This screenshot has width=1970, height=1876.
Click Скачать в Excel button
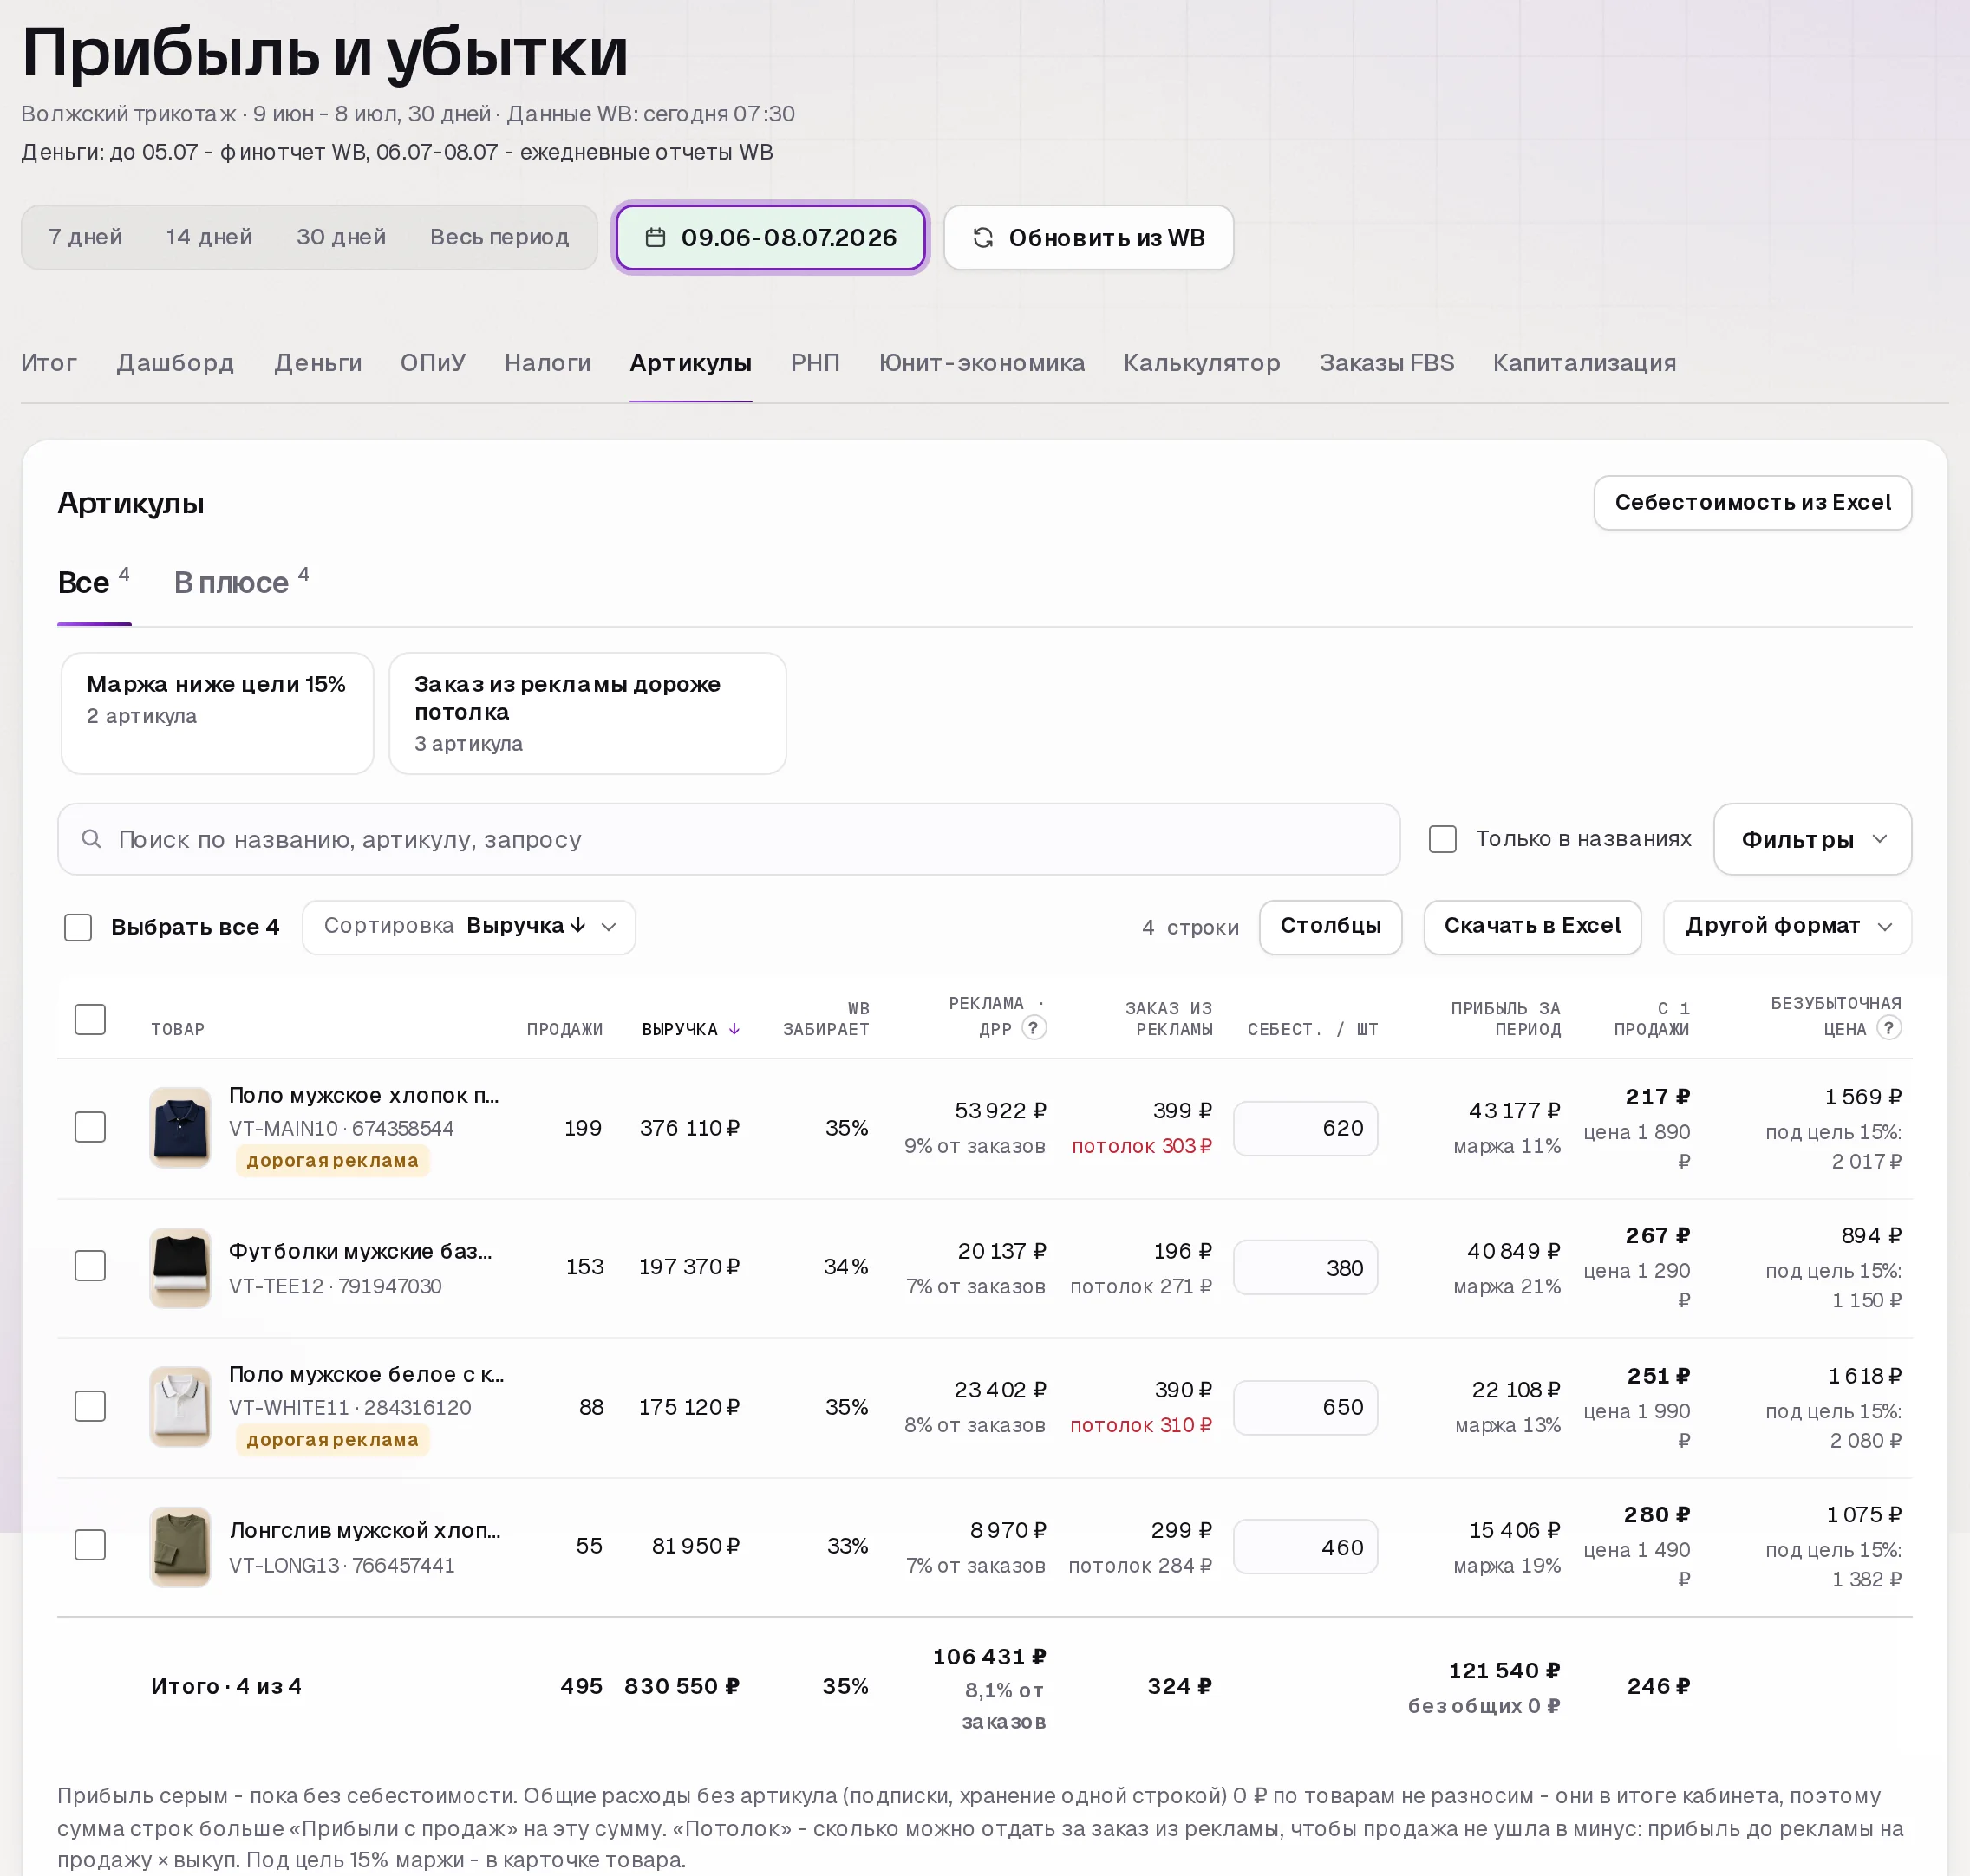[1532, 927]
